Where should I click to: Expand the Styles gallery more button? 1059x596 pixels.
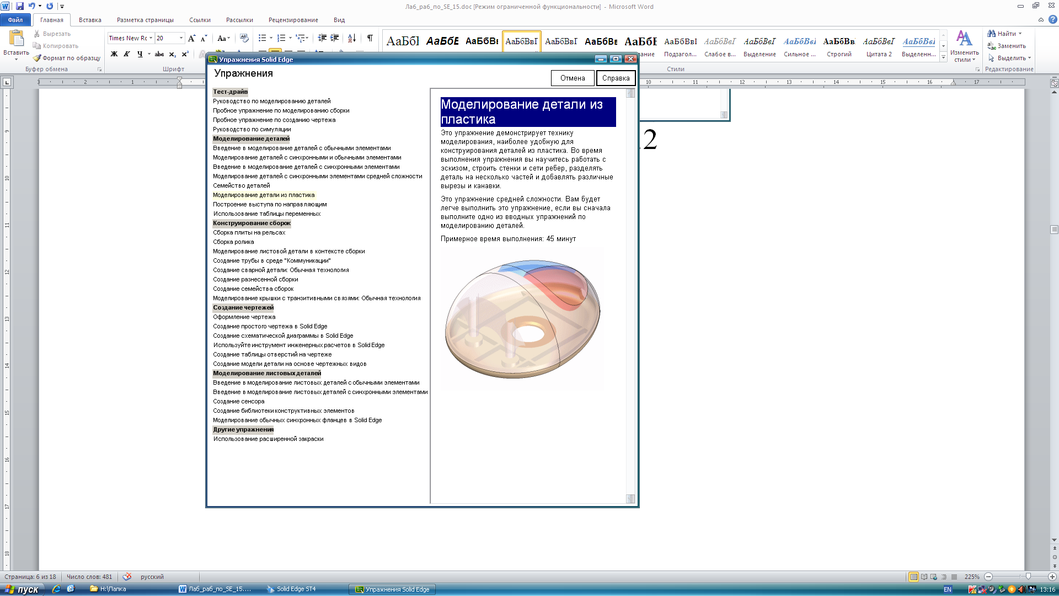tap(944, 57)
